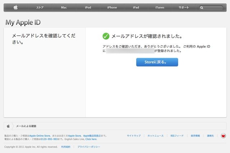Open the iPhone navigation tab

(x=112, y=8)
